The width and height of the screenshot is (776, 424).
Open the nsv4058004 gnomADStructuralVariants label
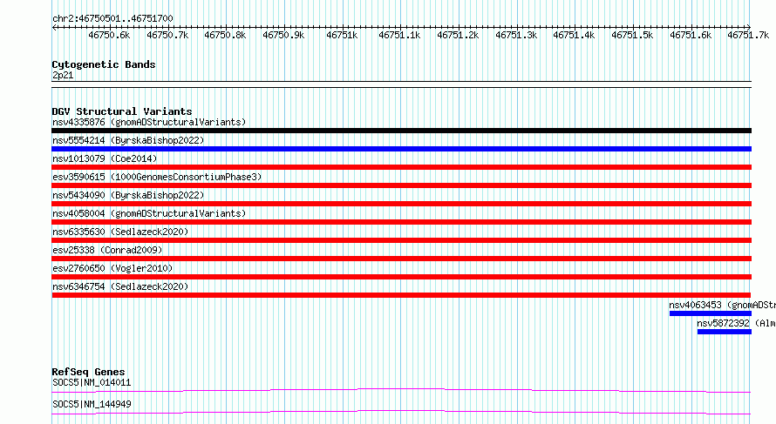click(149, 213)
